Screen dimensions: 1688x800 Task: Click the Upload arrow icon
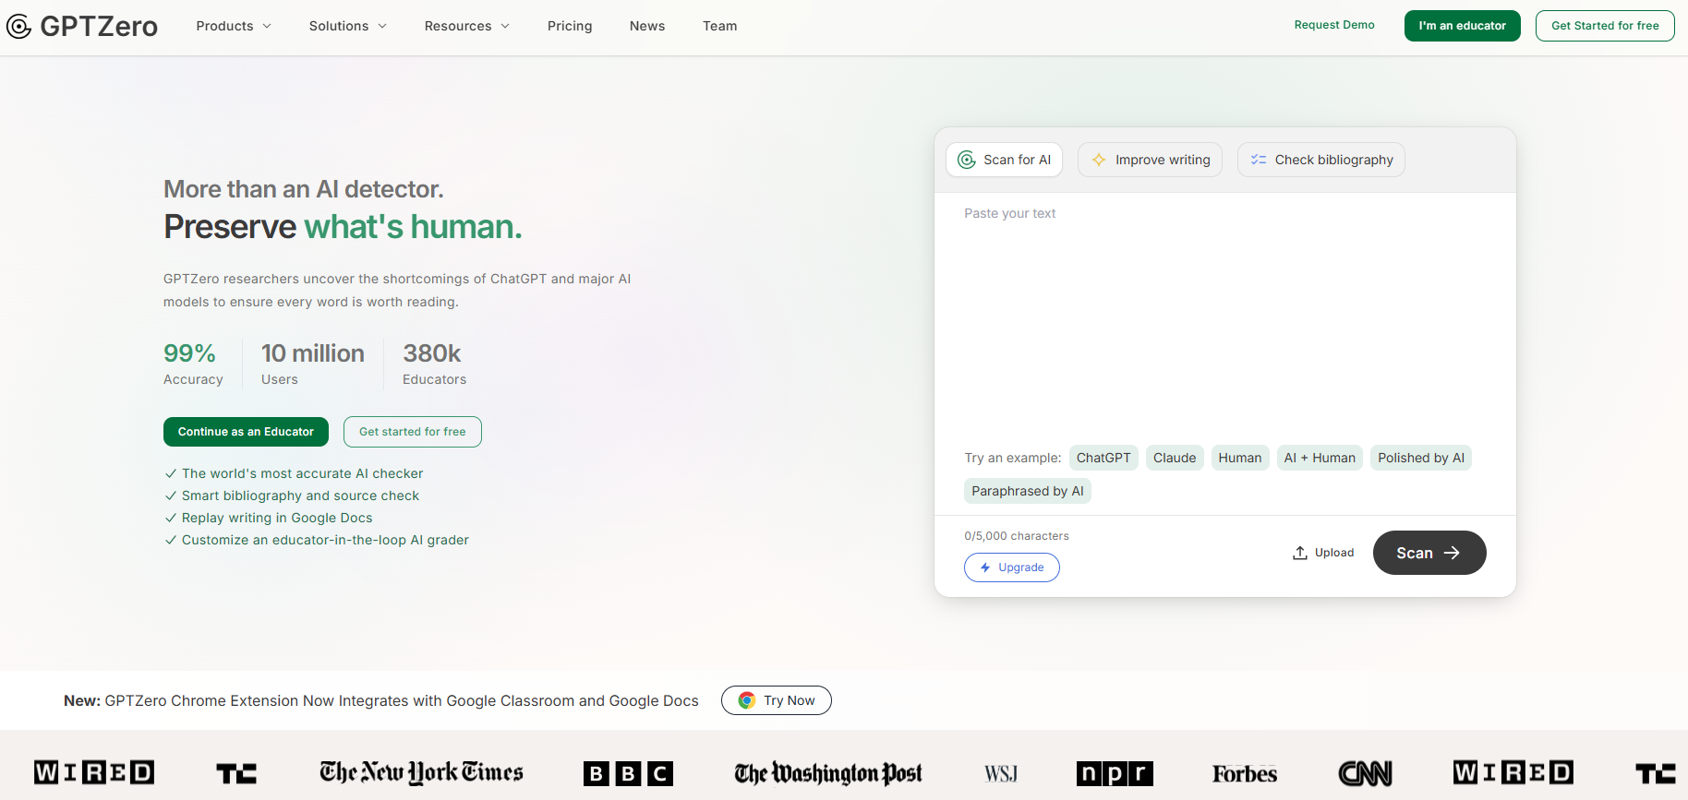tap(1300, 553)
